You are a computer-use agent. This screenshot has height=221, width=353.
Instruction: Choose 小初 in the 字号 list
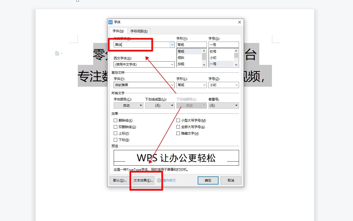pyautogui.click(x=213, y=58)
